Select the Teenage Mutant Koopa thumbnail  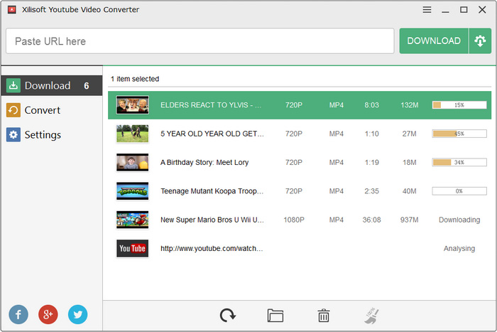click(x=132, y=191)
